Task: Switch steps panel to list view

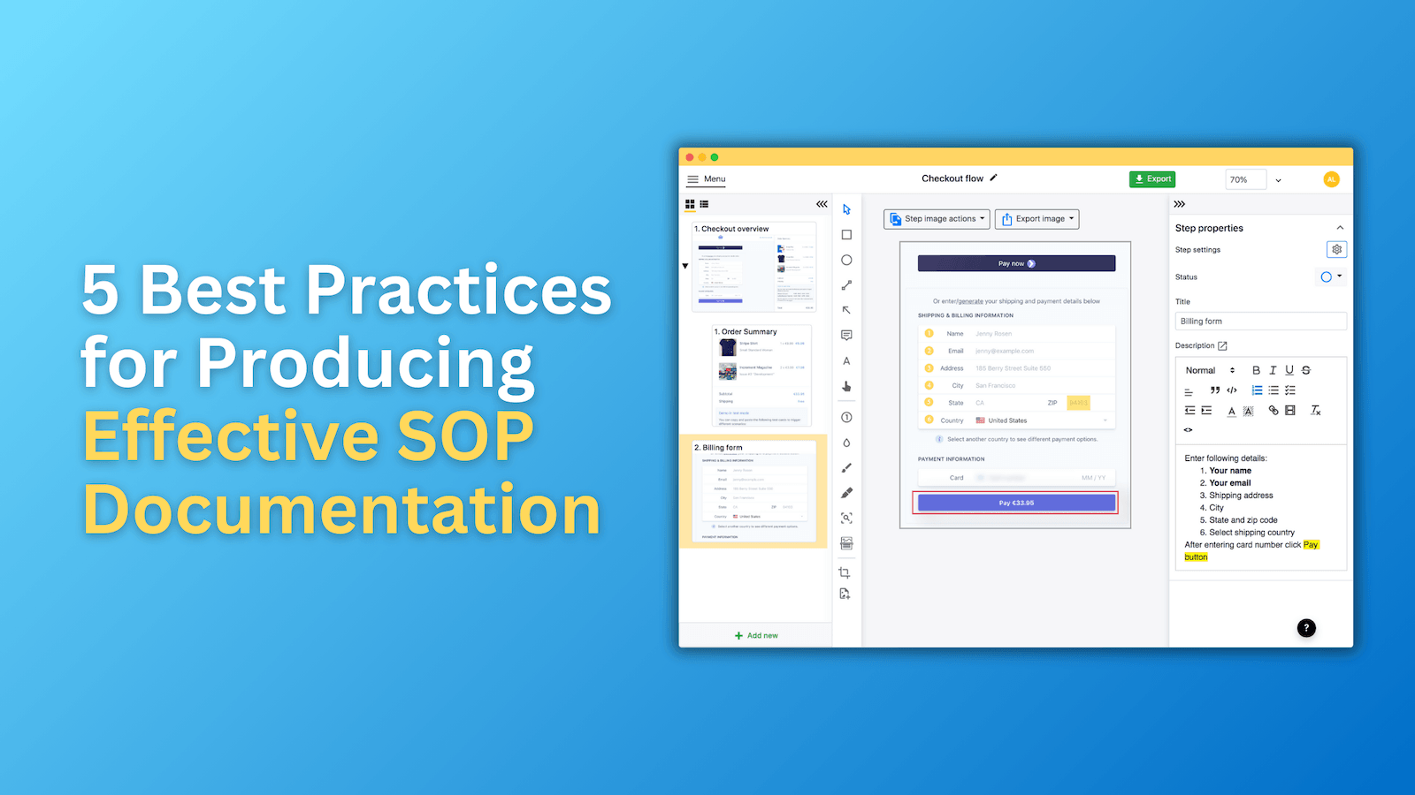Action: coord(704,204)
